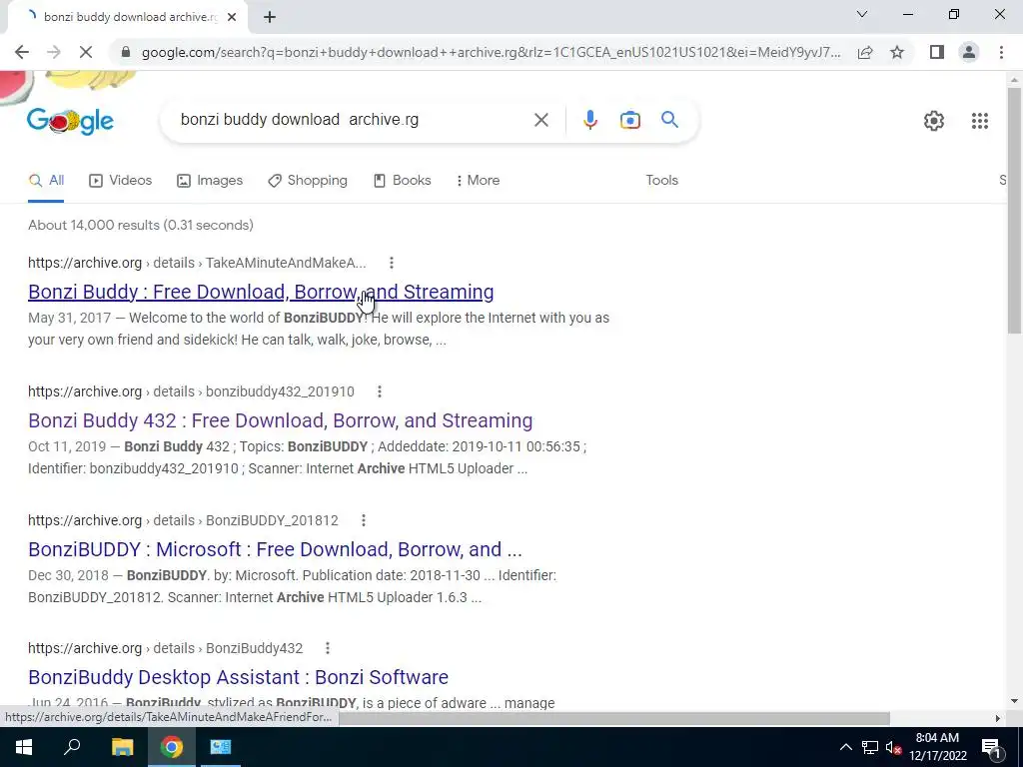
Task: Switch to the Shopping tab
Action: [308, 180]
